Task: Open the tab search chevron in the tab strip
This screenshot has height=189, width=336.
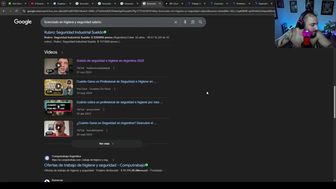Action: pyautogui.click(x=3, y=3)
